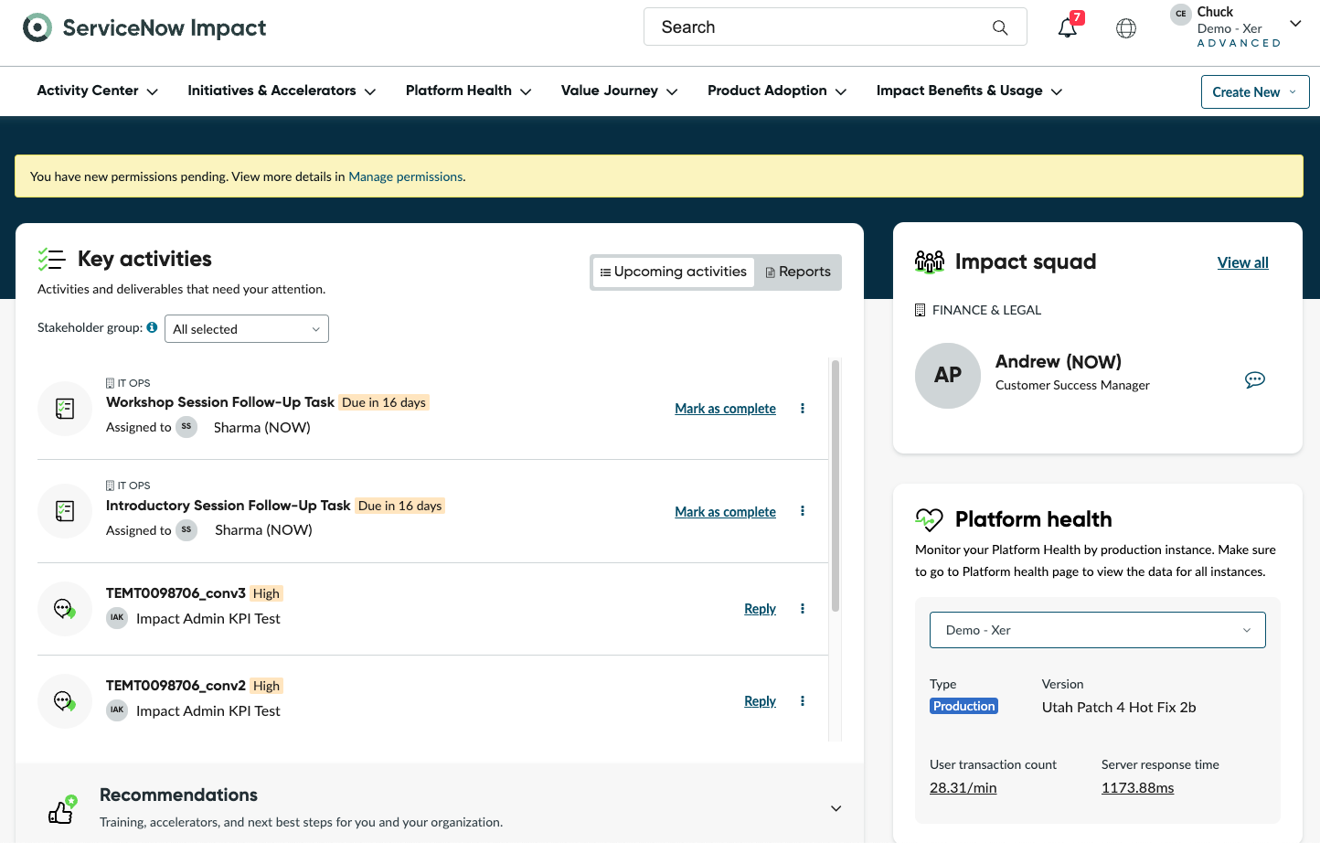Click Workshop Session Follow-Up Task icon
This screenshot has height=843, width=1320.
65,409
